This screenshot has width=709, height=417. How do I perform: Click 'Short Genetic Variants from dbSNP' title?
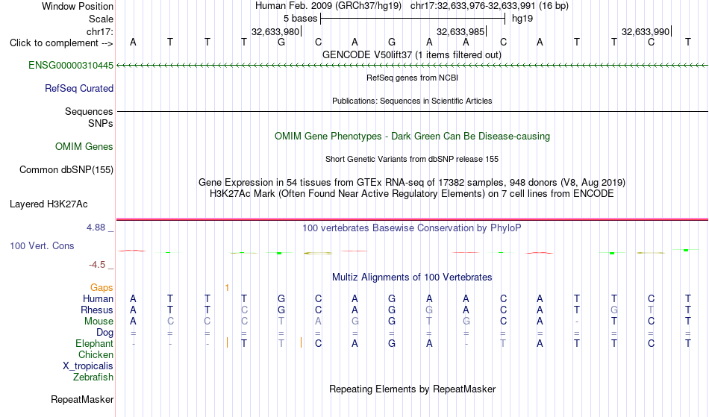pos(412,159)
